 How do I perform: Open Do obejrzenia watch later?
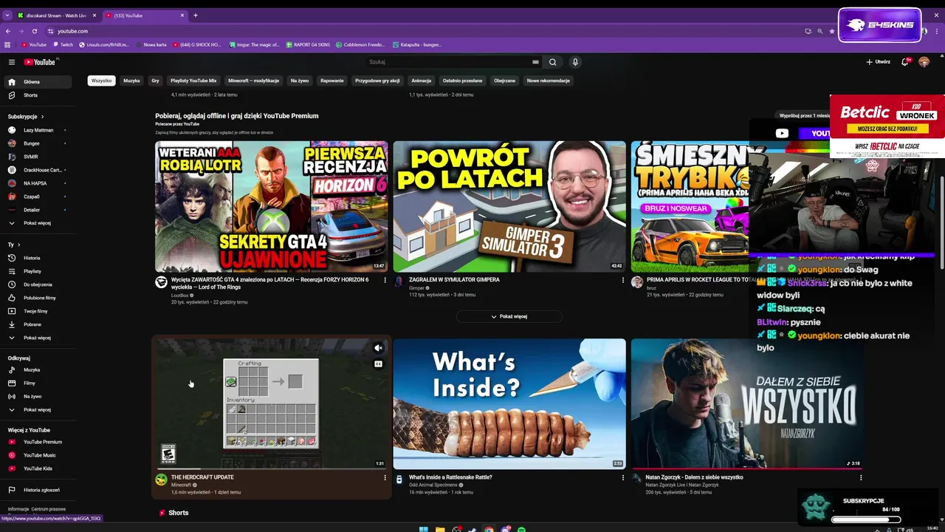[38, 284]
